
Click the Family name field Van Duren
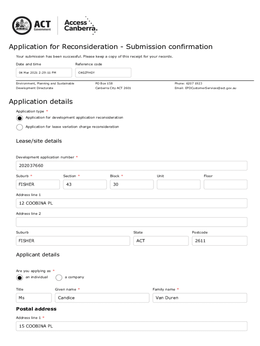point(200,298)
